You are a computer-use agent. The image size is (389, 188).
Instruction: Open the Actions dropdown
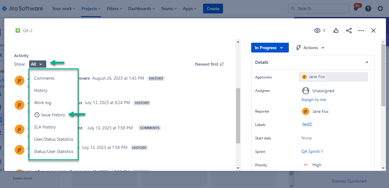[310, 48]
